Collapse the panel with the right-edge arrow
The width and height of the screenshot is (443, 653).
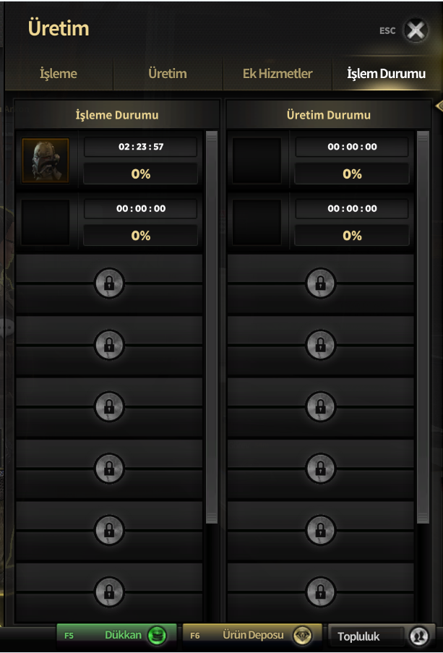(439, 106)
